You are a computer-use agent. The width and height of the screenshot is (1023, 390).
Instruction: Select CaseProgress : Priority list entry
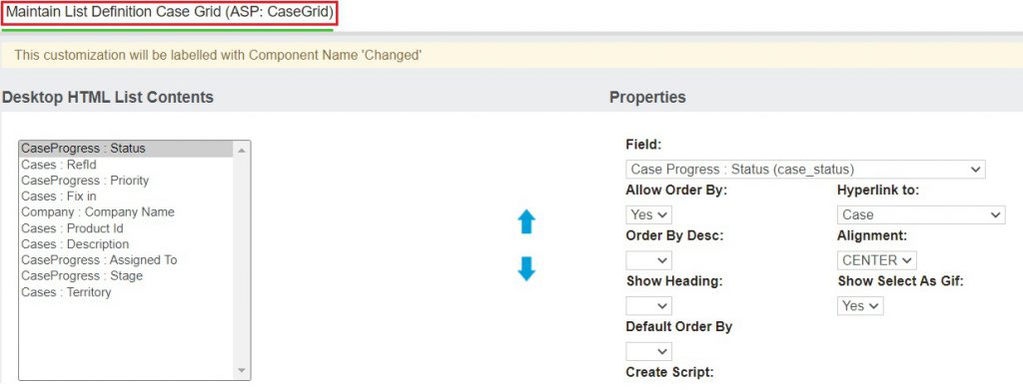pyautogui.click(x=127, y=181)
